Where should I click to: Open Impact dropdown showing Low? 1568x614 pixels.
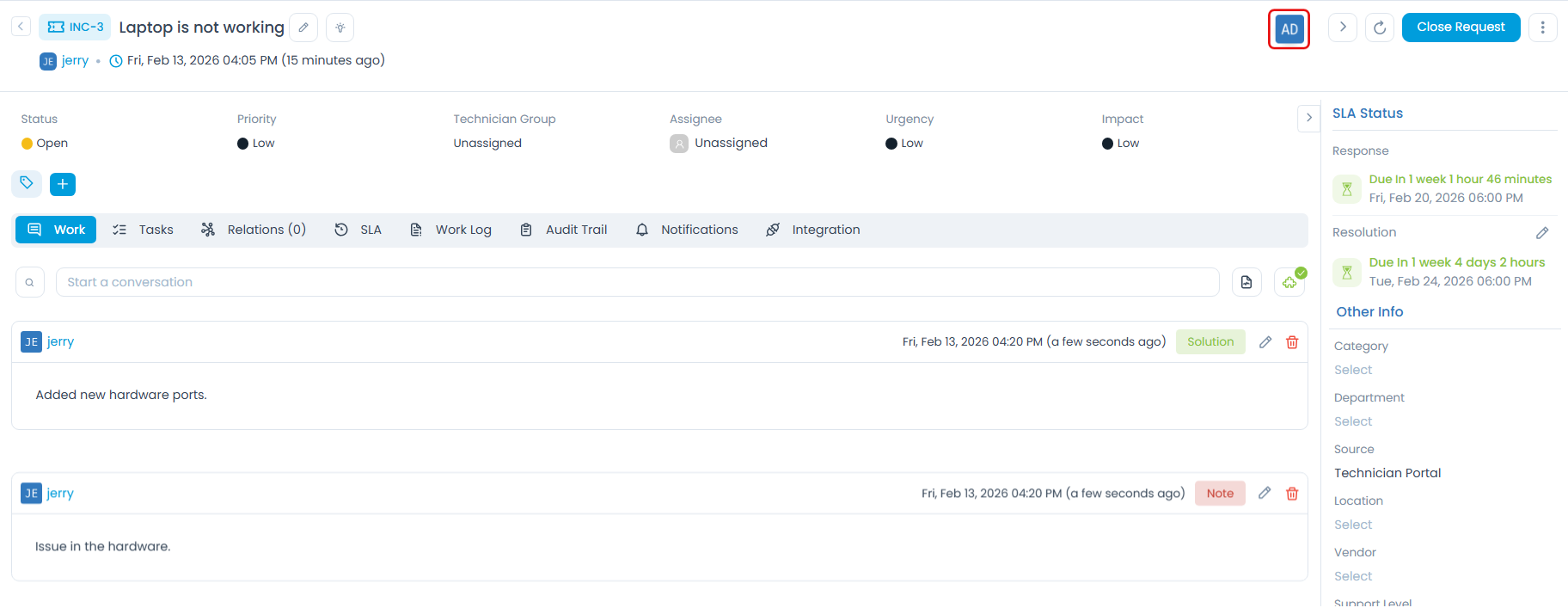pyautogui.click(x=1121, y=144)
